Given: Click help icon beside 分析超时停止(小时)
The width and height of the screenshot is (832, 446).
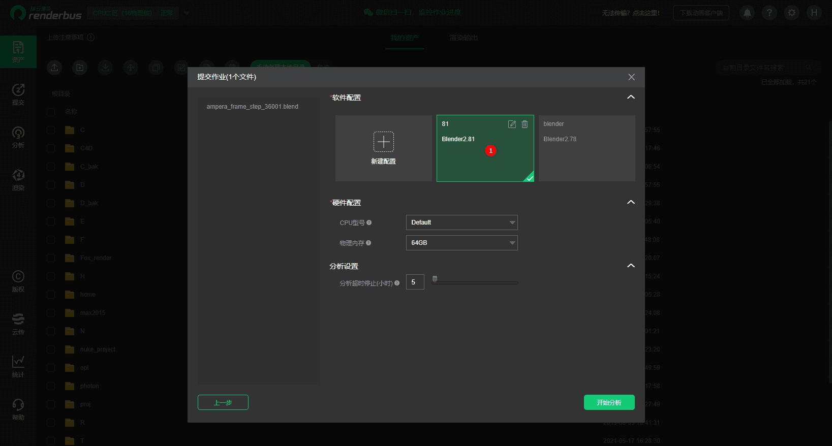Looking at the screenshot, I should (397, 283).
